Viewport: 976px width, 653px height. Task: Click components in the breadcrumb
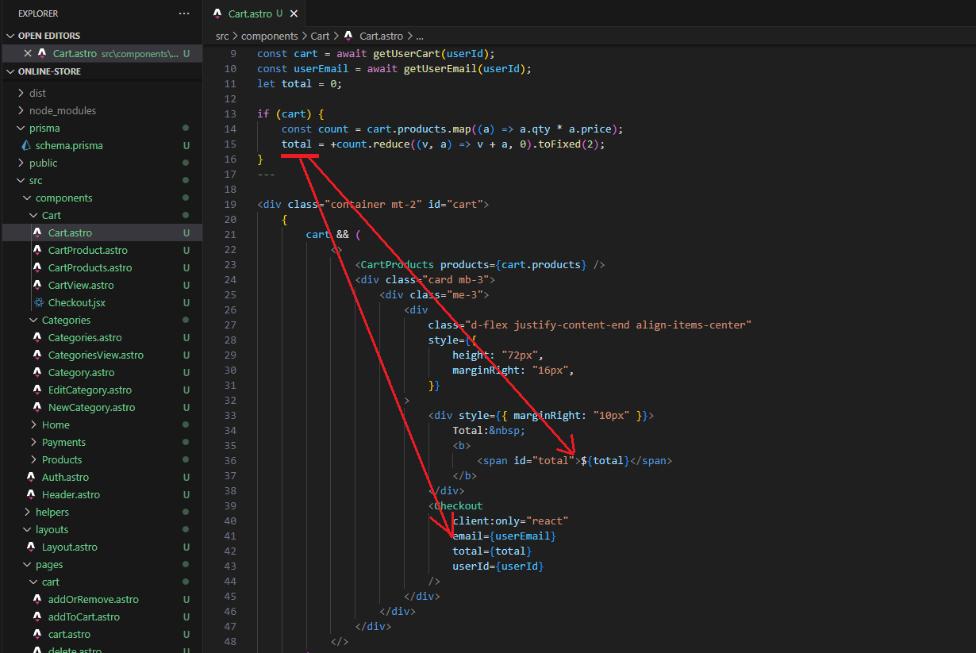tap(270, 36)
